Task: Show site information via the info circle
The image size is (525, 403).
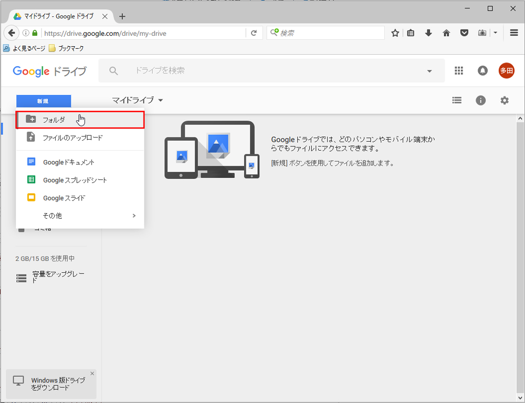Action: [x=26, y=33]
